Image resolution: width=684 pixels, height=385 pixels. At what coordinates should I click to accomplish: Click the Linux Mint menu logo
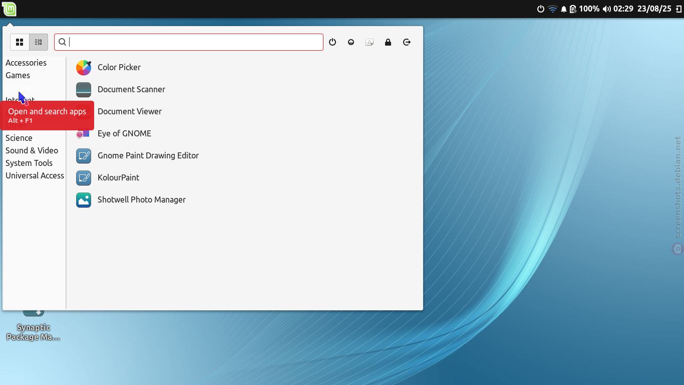pos(10,9)
